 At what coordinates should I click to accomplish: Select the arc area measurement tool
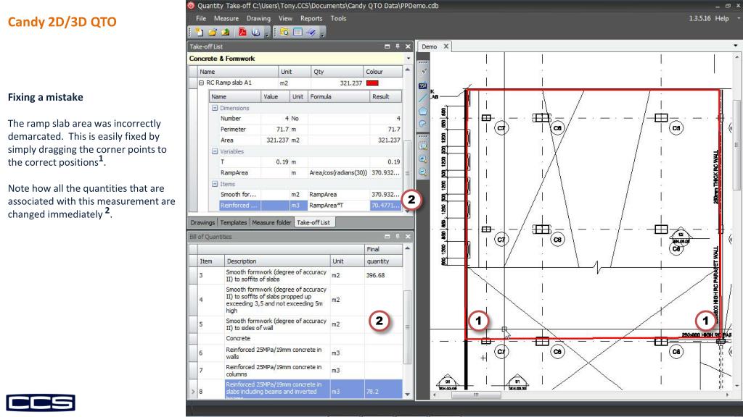[423, 124]
